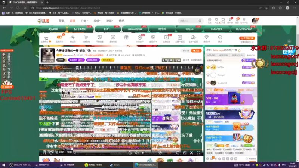Switch to the 钻粉(76) tab
299x168 pixels.
coord(251,55)
